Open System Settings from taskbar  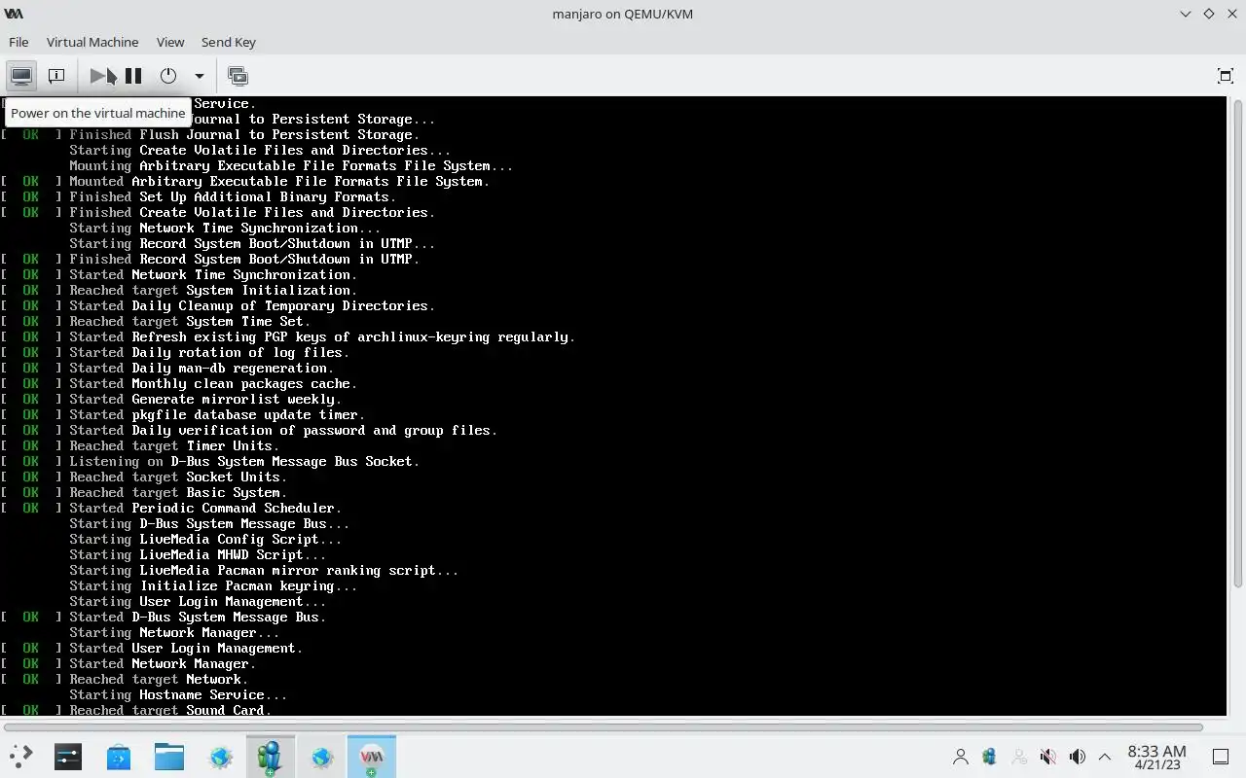point(68,757)
